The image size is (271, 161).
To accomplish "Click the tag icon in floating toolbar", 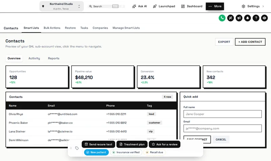I will pyautogui.click(x=77, y=148).
